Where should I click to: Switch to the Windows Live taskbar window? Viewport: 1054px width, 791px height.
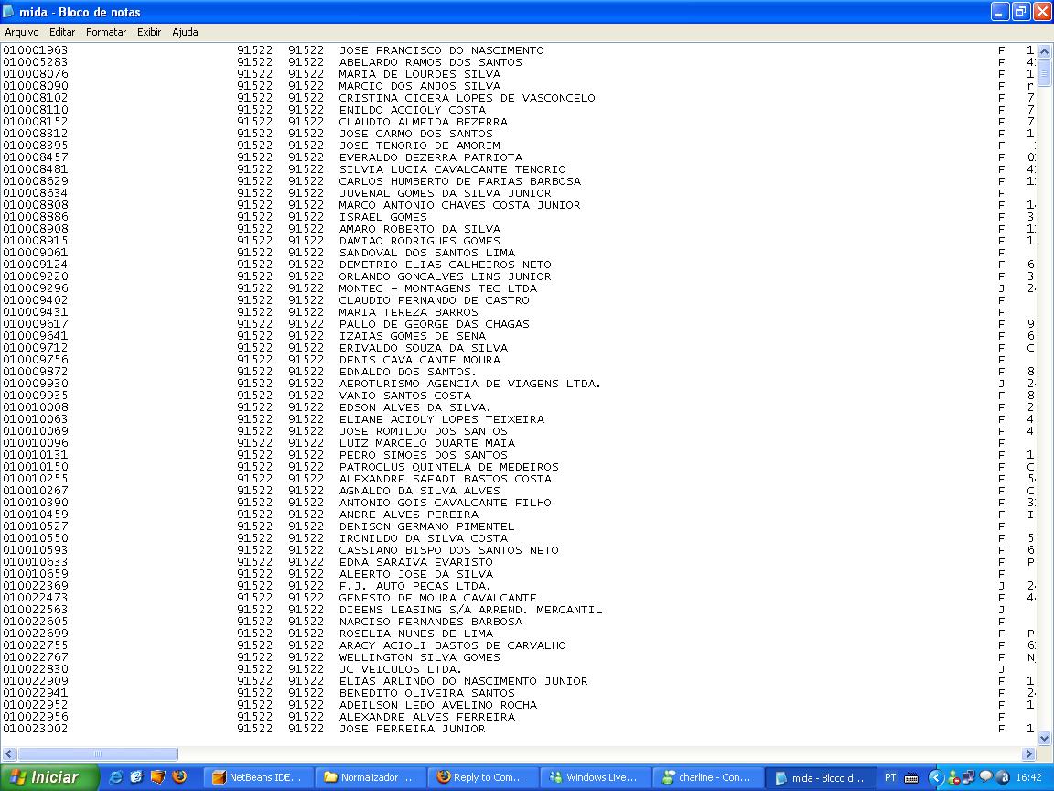pyautogui.click(x=597, y=777)
